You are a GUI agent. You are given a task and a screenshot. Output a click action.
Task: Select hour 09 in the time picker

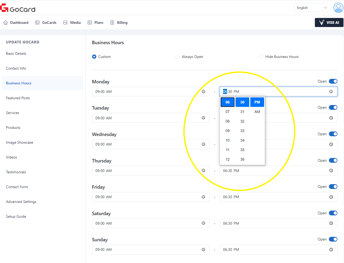click(x=228, y=131)
